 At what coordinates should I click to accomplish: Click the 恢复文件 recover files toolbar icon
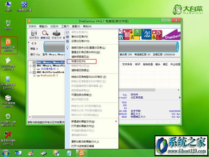click(57, 34)
